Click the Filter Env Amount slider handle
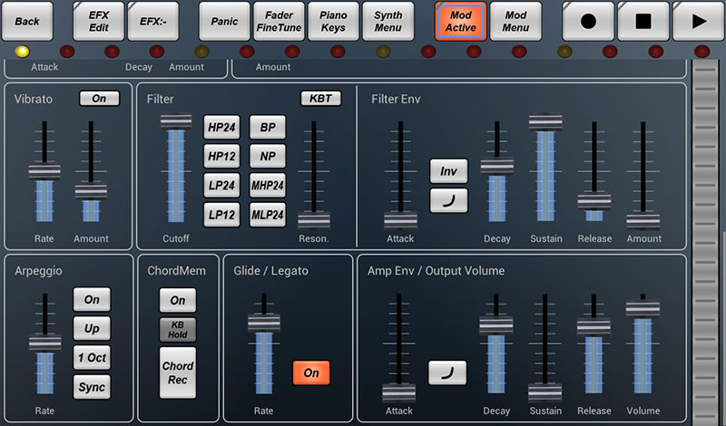 point(643,220)
